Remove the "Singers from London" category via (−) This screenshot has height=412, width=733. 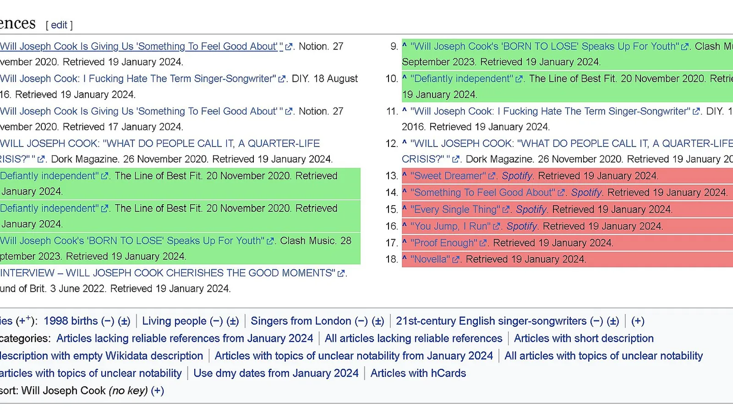[x=361, y=321]
